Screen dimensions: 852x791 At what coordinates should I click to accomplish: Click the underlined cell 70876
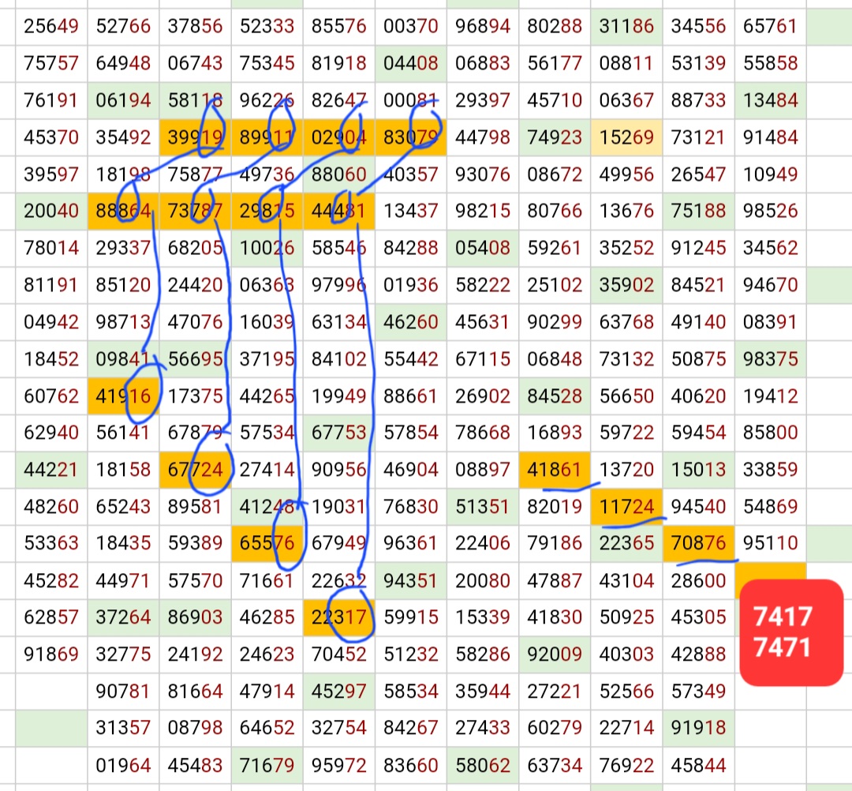[698, 544]
